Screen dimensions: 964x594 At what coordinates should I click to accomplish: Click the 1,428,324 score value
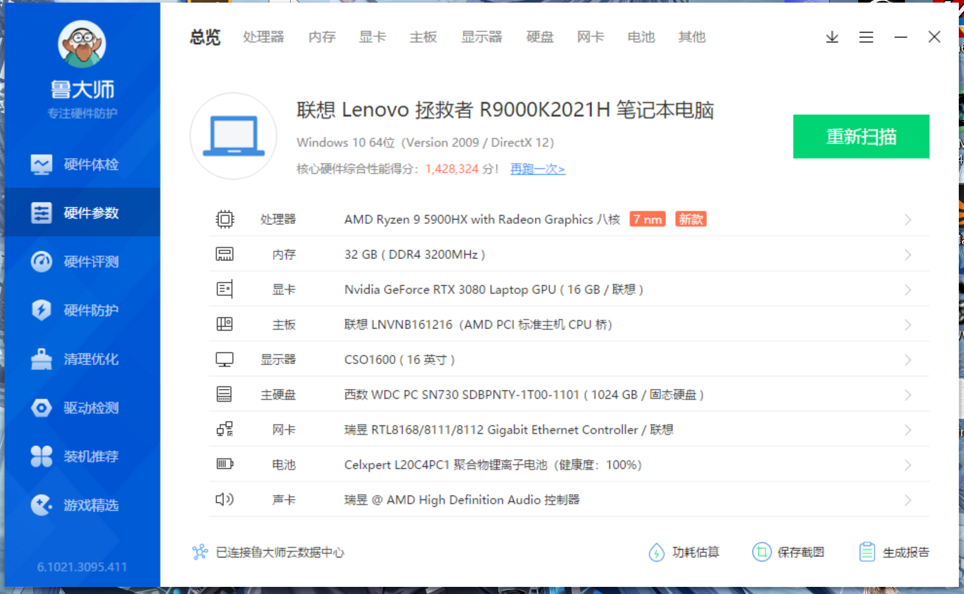click(x=452, y=169)
